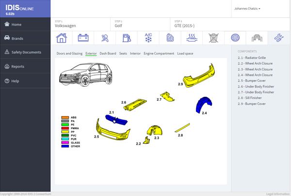
Task: Click the Home label in sidebar
Action: 16,25
